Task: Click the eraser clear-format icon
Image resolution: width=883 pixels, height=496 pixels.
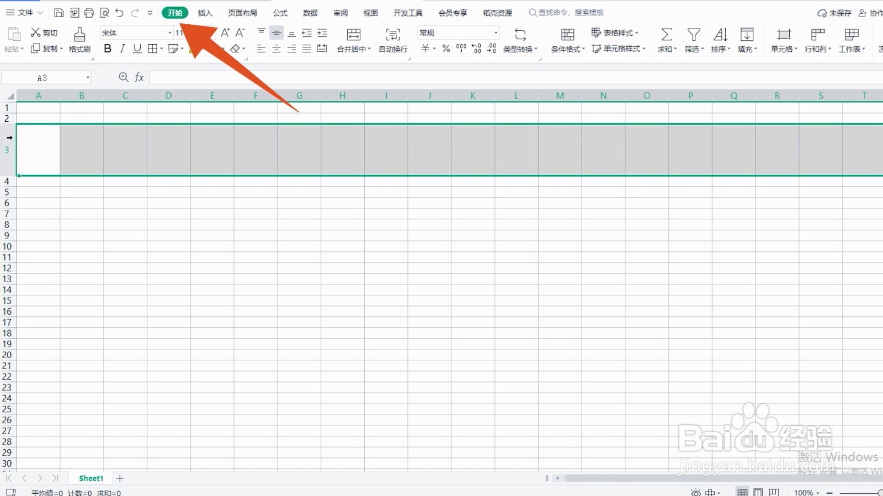Action: (x=236, y=48)
